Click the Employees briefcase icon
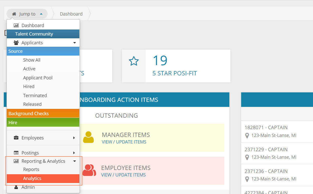Screen dimensions: 313x194 (x=16, y=138)
